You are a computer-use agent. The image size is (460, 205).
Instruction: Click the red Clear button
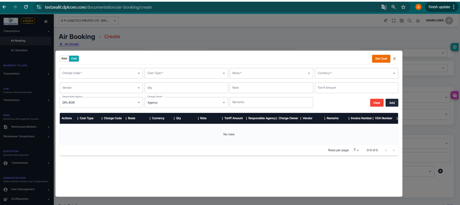tap(376, 103)
